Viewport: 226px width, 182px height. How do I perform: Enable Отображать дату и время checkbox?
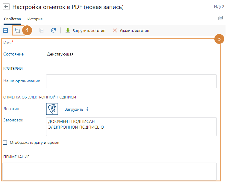click(x=5, y=143)
